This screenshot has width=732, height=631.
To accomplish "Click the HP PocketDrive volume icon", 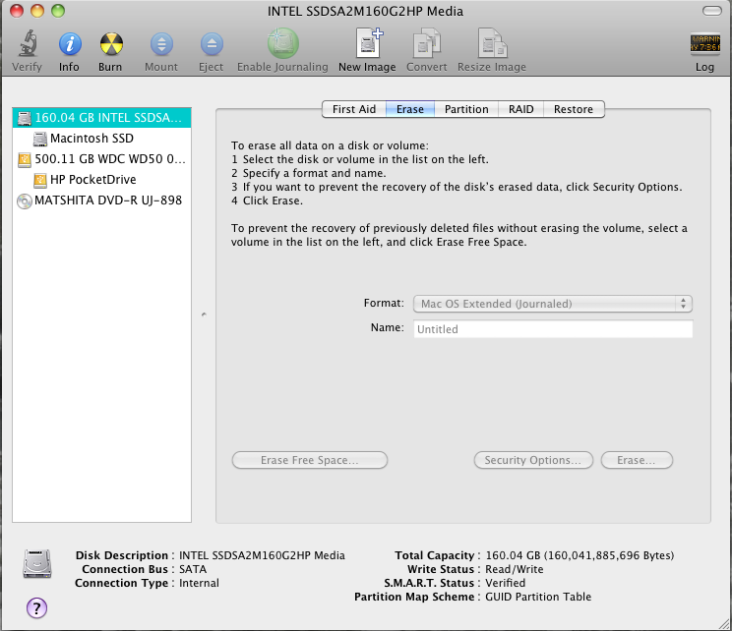I will point(40,181).
